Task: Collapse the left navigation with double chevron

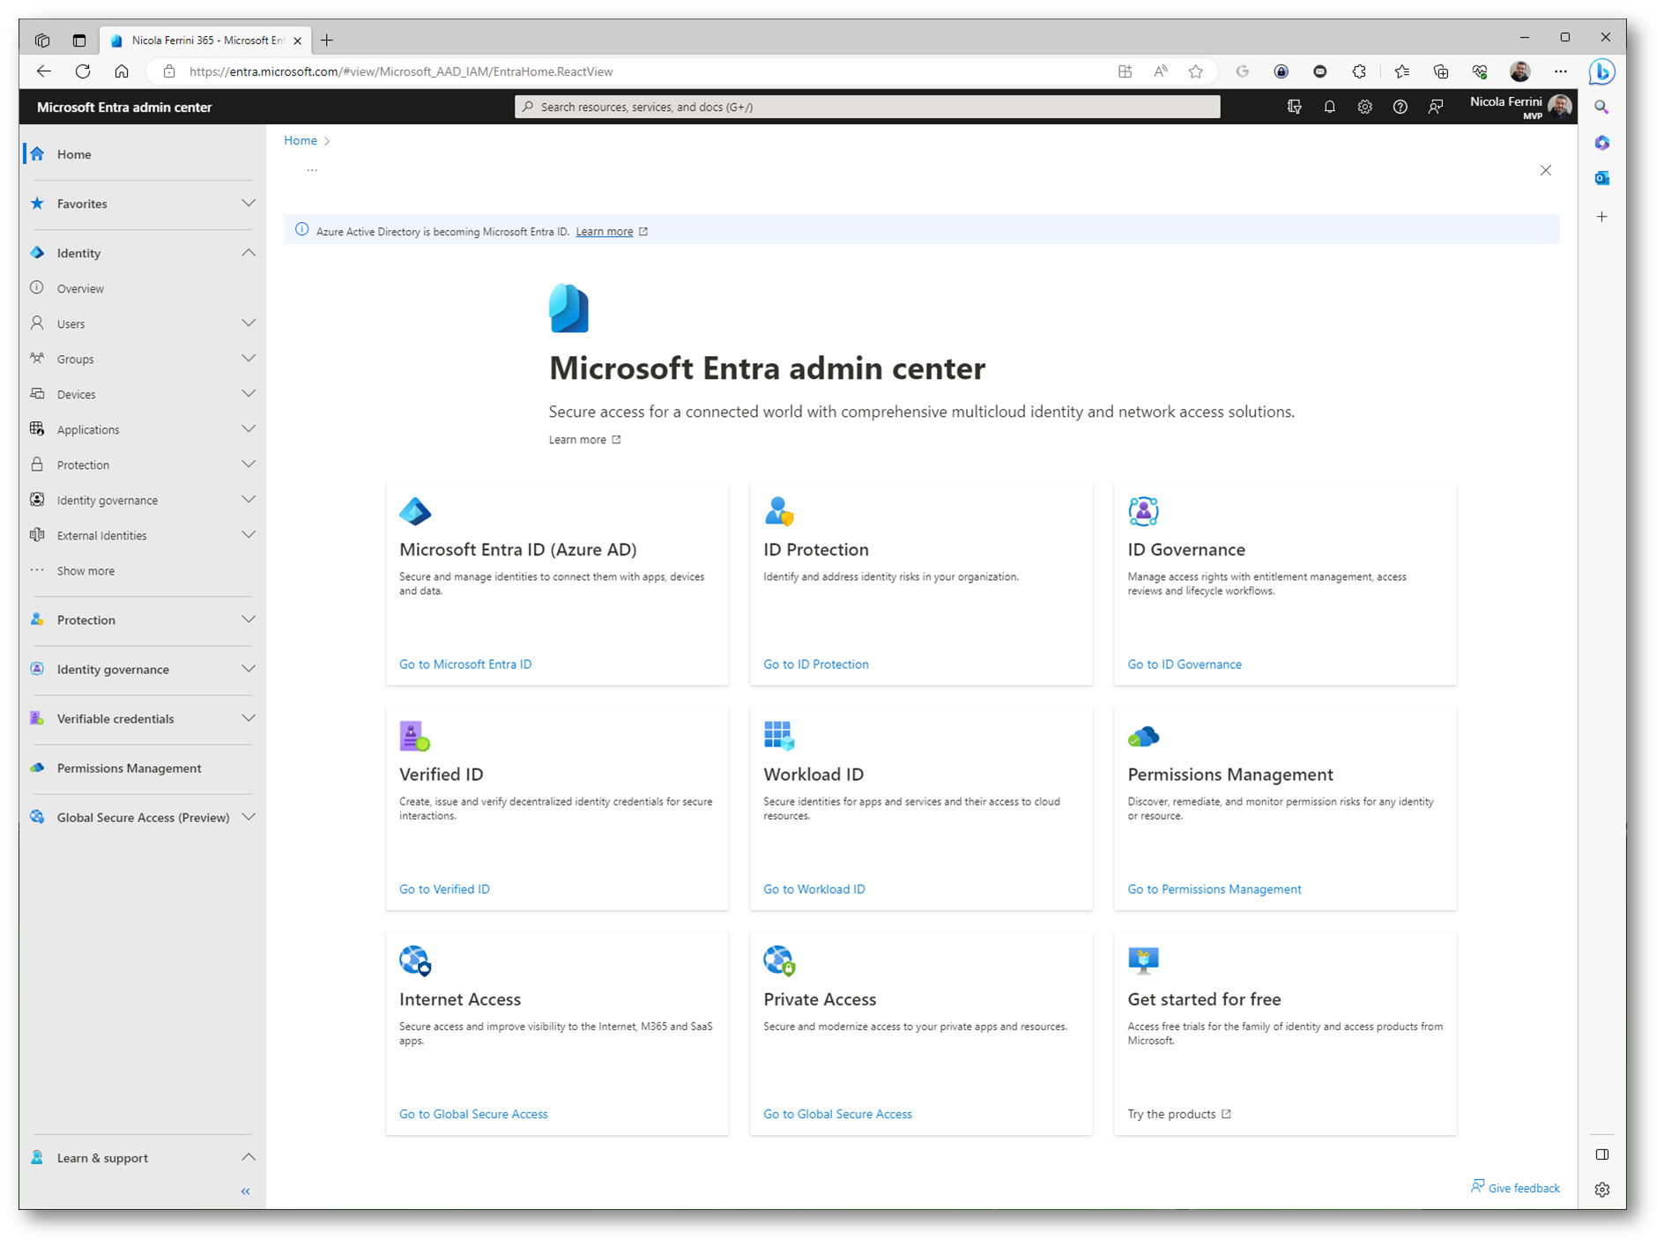Action: point(246,1191)
